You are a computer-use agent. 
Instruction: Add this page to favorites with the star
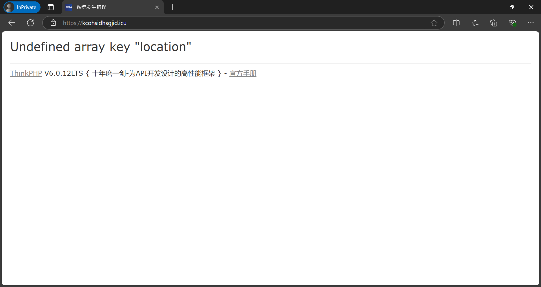[434, 23]
